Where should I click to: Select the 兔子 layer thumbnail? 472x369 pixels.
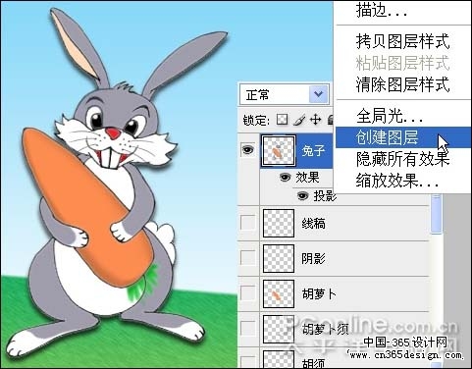(279, 151)
